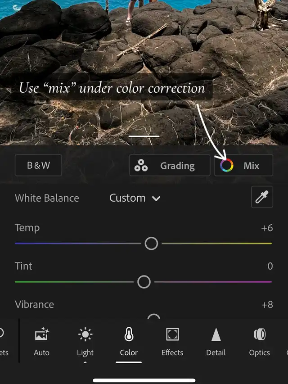Switch to the Effects tab label
The height and width of the screenshot is (384, 288).
click(x=172, y=352)
